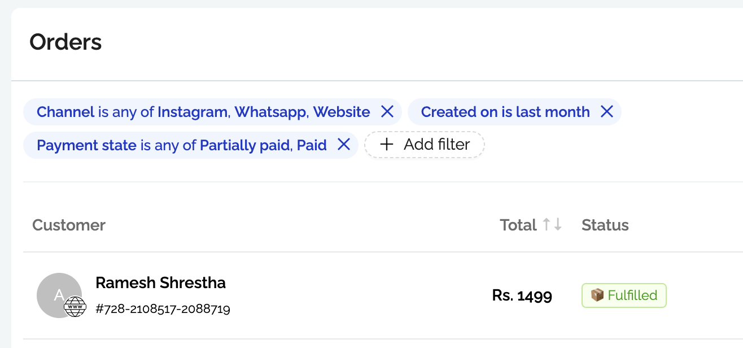
Task: Edit the Channel filter values
Action: click(203, 112)
